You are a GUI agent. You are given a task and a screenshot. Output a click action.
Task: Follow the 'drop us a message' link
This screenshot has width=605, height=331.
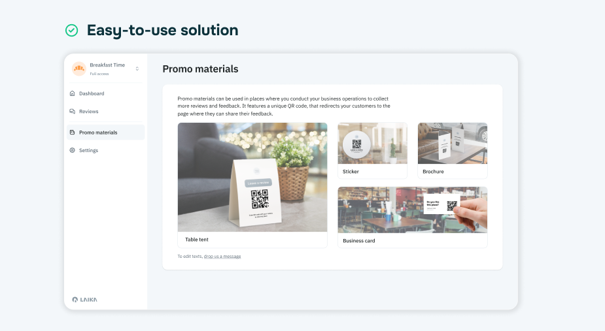point(222,256)
